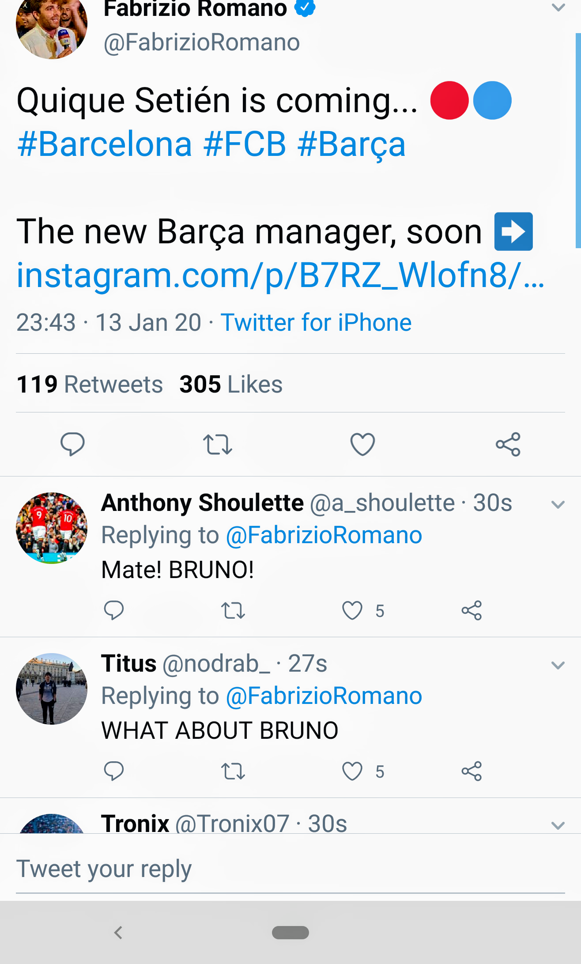Screen dimensions: 581x964
Task: View the 119 Retweets list
Action: point(90,384)
